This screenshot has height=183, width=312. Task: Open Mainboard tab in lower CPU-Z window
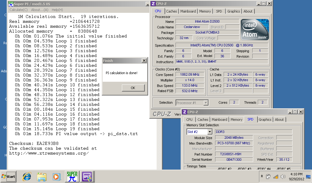pyautogui.click(x=219, y=120)
